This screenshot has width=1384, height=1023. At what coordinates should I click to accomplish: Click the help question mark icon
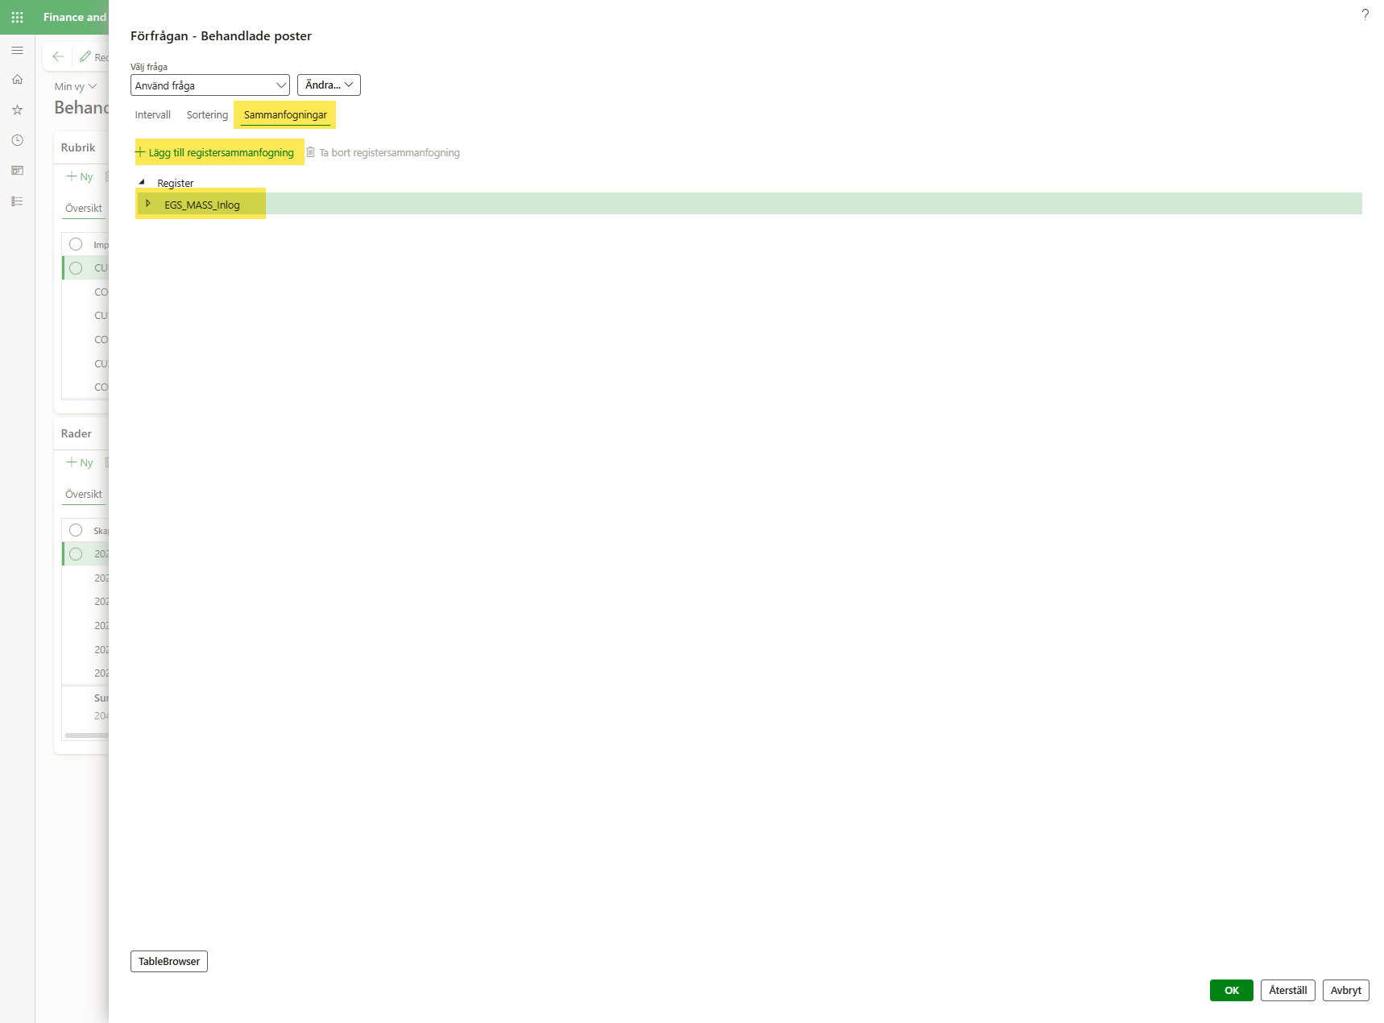tap(1365, 14)
